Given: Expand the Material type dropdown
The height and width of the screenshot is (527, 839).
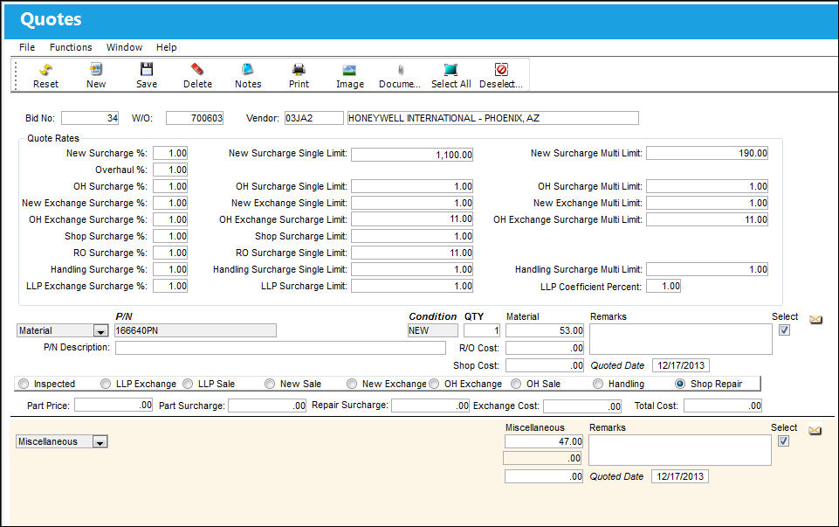Looking at the screenshot, I should (100, 331).
